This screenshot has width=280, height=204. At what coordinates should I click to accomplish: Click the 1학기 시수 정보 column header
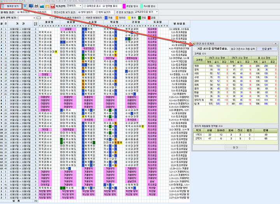(x=217, y=58)
